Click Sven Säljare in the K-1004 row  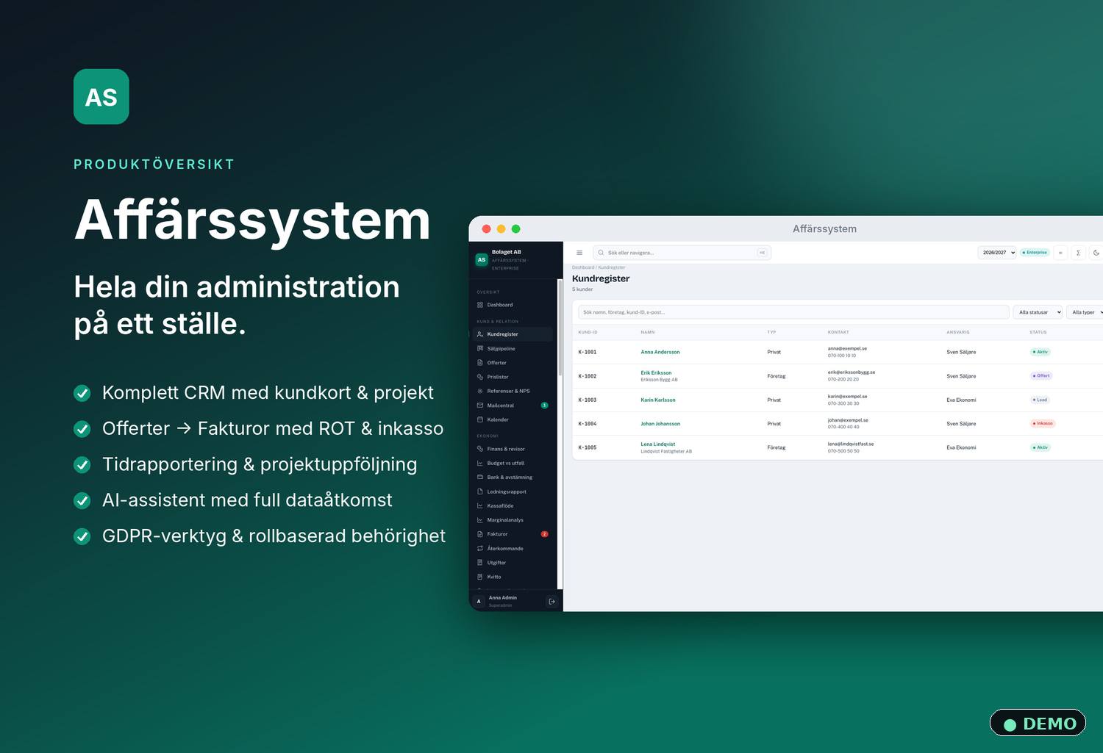point(961,424)
